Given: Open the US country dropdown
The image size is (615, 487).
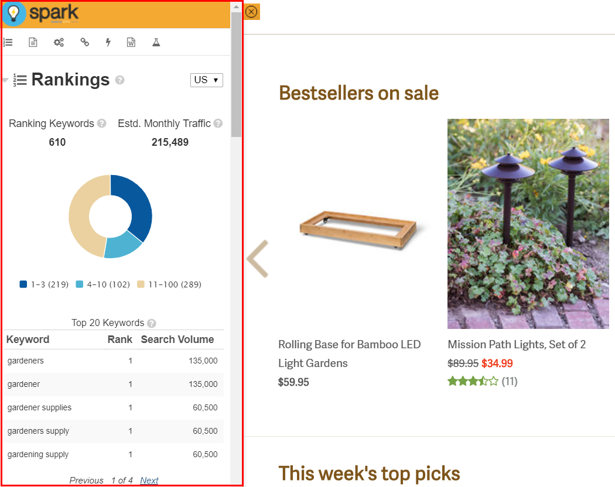Looking at the screenshot, I should click(x=206, y=80).
